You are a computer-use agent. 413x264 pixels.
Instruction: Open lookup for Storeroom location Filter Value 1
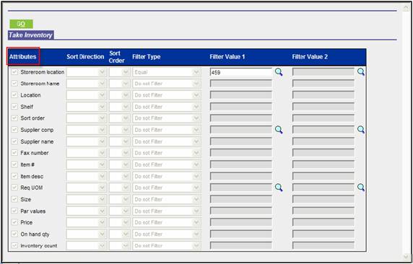coord(279,72)
